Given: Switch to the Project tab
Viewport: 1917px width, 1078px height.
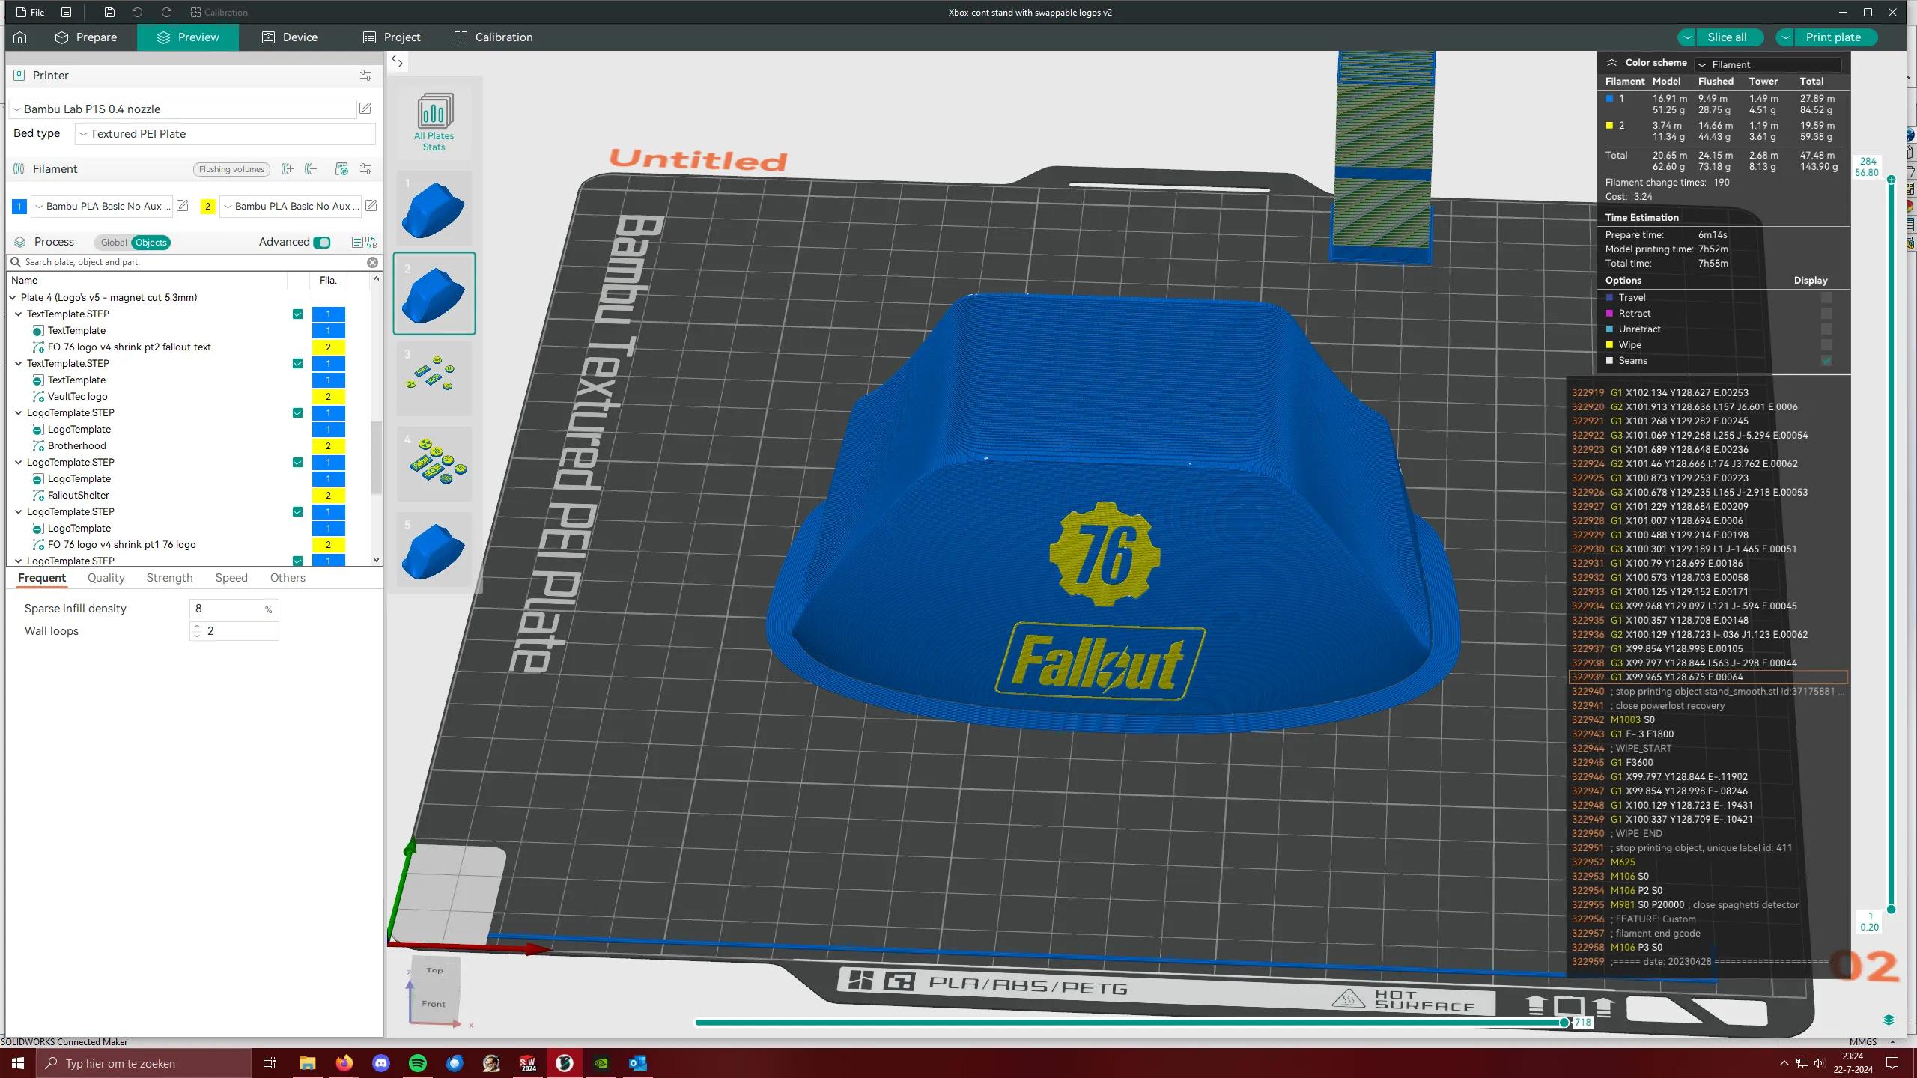Looking at the screenshot, I should pyautogui.click(x=391, y=37).
